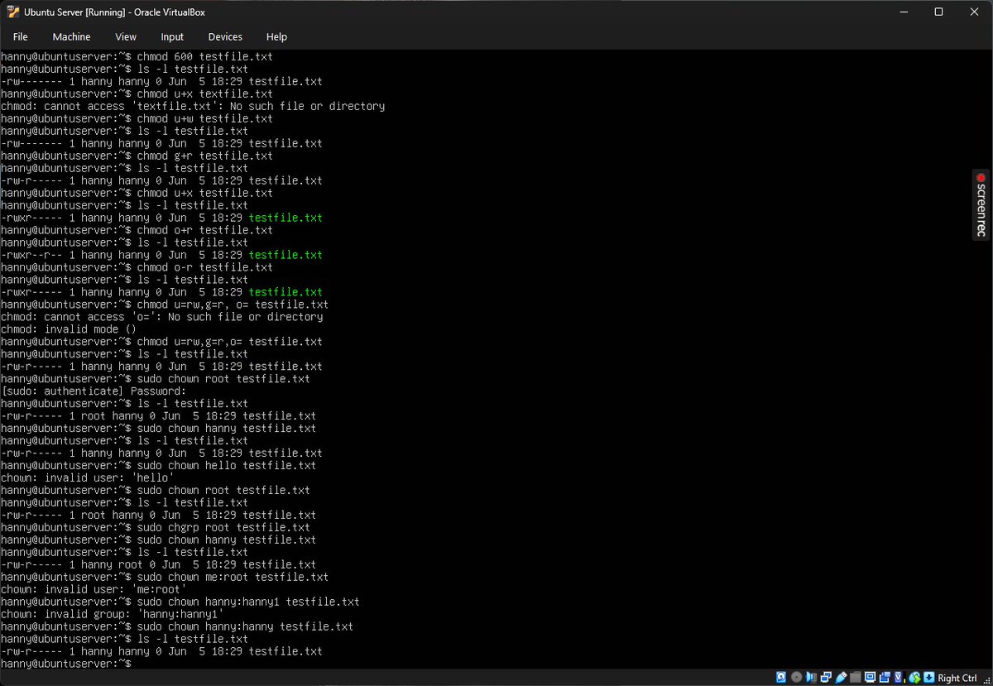993x686 pixels.
Task: Click the hard disk activity status icon
Action: (x=781, y=678)
